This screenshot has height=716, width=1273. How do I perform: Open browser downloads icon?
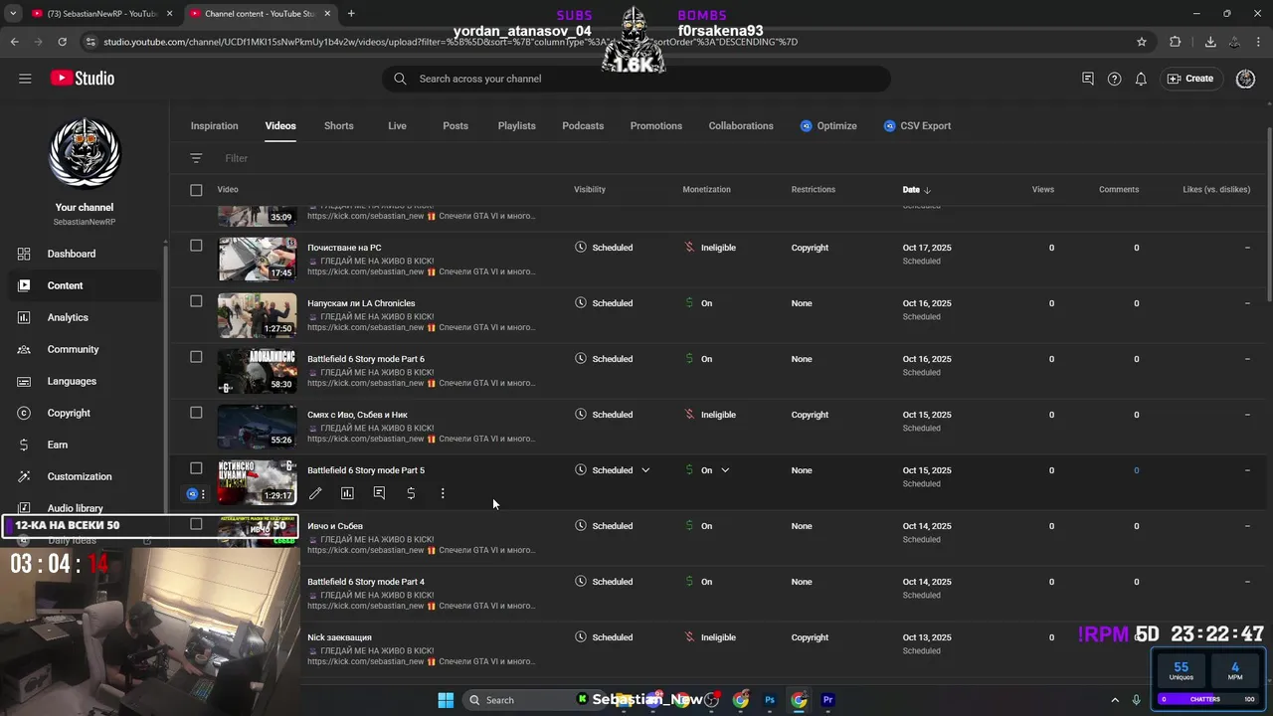[x=1210, y=42]
